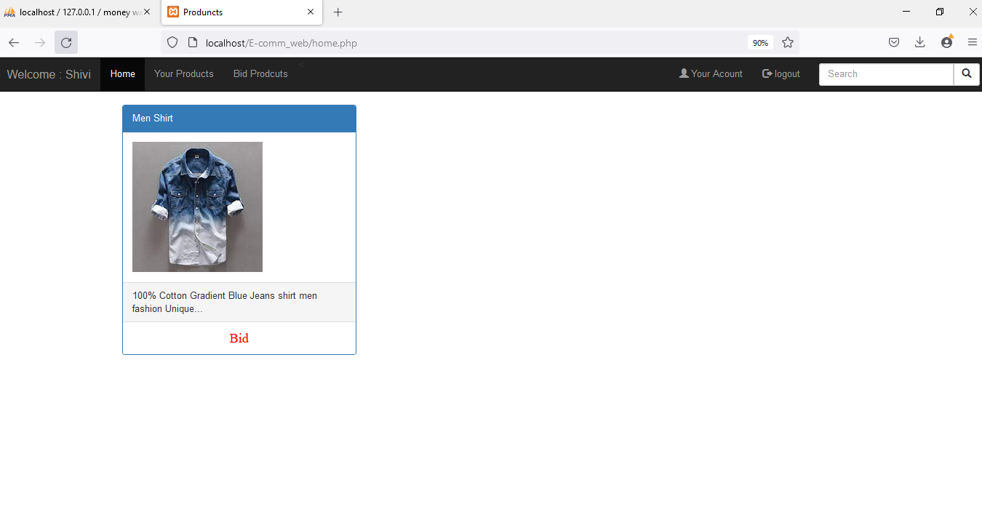Click the 90% zoom level indicator

(x=760, y=43)
